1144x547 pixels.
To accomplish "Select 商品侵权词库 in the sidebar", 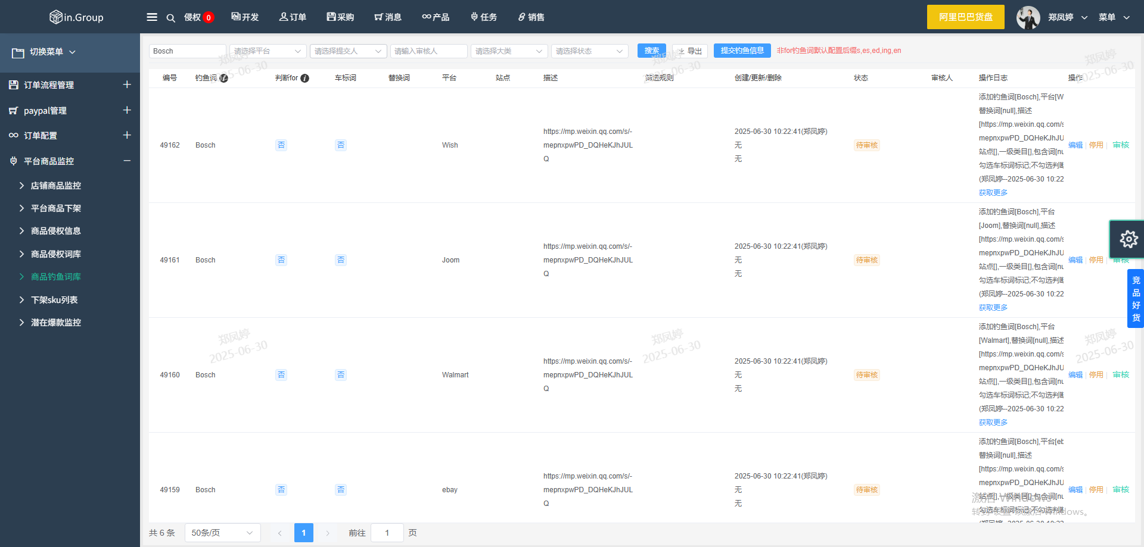I will pos(55,254).
